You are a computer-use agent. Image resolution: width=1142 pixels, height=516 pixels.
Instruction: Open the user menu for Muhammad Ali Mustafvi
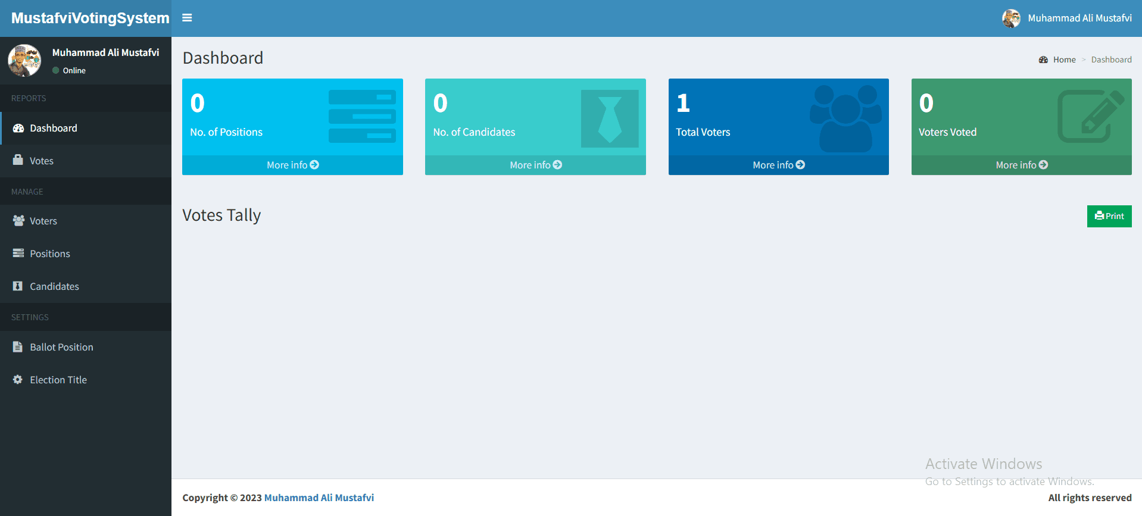[1067, 18]
